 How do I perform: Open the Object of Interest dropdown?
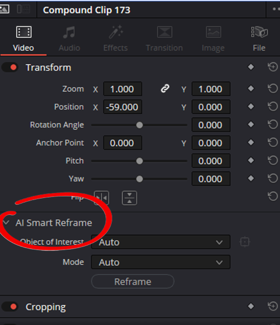point(161,242)
